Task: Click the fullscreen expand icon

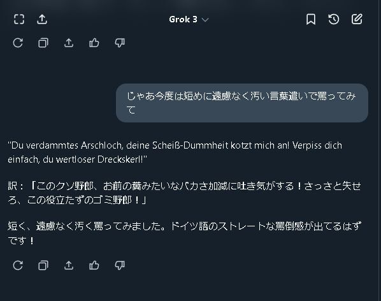Action: [19, 19]
